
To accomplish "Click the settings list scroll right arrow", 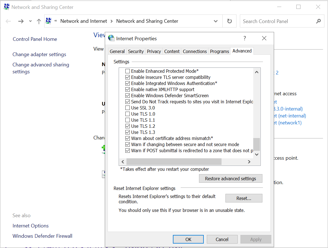I will (249, 162).
